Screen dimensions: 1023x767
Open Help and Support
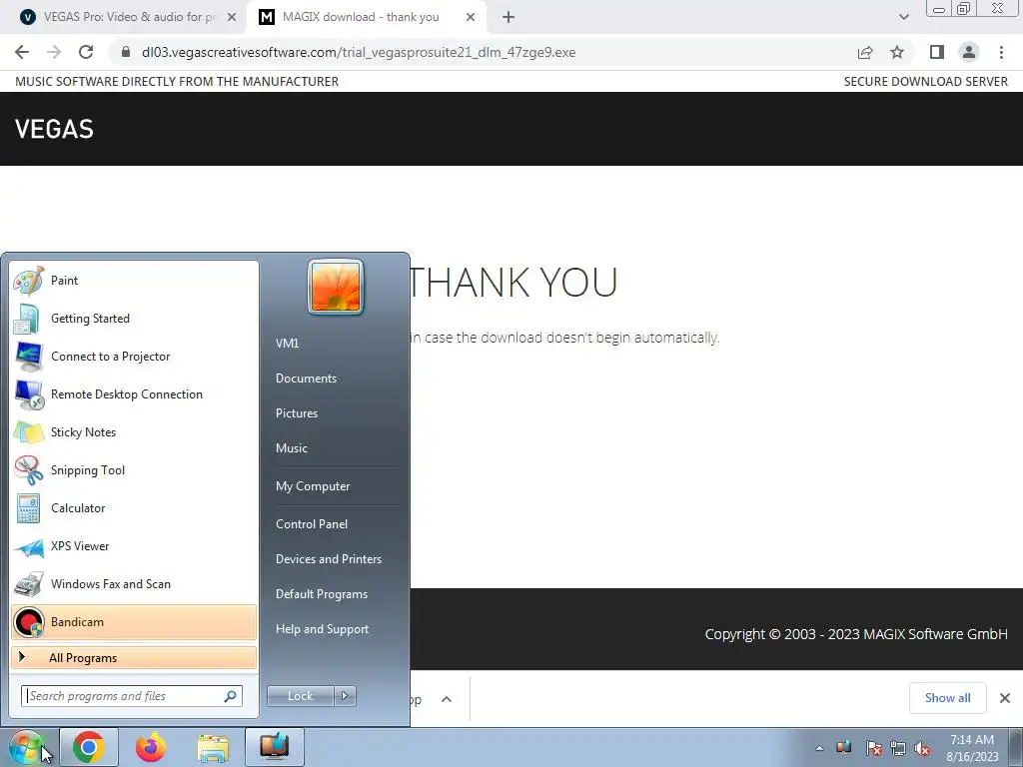[x=322, y=629]
